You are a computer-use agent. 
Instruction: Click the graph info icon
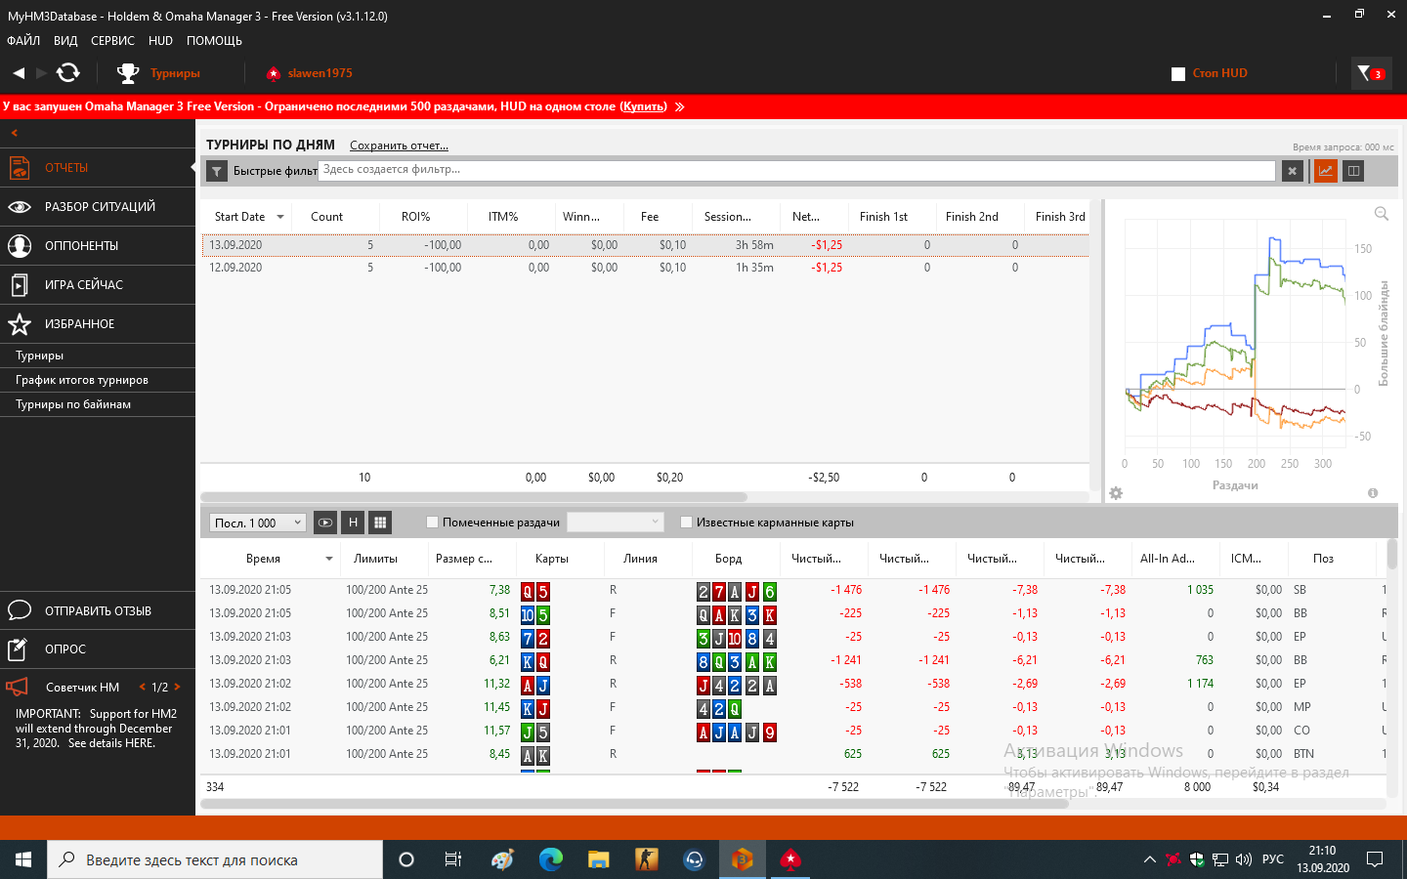(x=1373, y=493)
